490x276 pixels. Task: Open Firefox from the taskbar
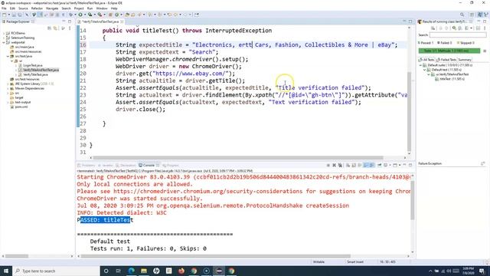coord(181,271)
